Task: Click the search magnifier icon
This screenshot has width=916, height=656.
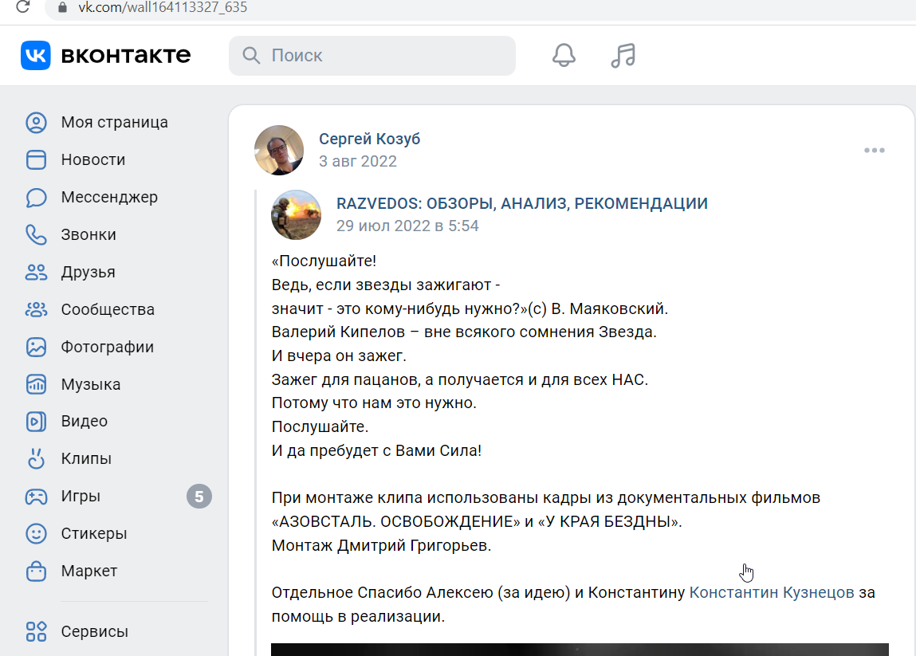Action: [x=251, y=56]
